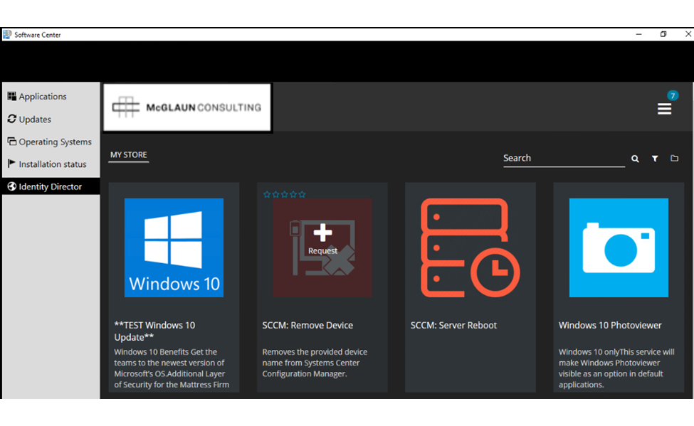Click the Installation status flag icon

click(x=11, y=164)
